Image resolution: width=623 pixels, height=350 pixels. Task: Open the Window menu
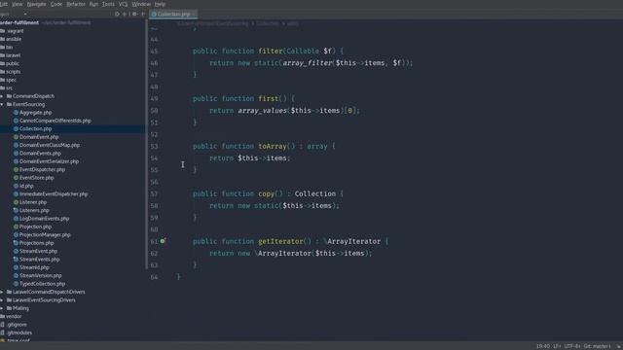pos(141,4)
